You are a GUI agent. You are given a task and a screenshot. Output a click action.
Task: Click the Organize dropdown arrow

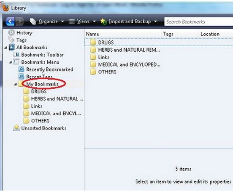[62, 21]
